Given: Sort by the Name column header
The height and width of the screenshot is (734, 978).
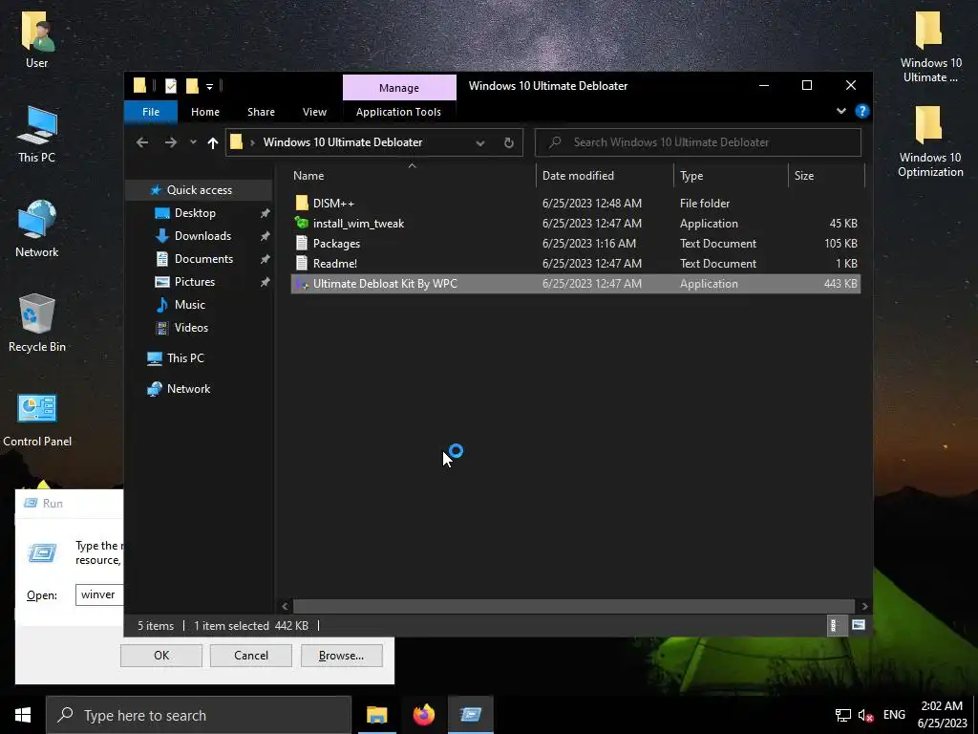Looking at the screenshot, I should [412, 176].
